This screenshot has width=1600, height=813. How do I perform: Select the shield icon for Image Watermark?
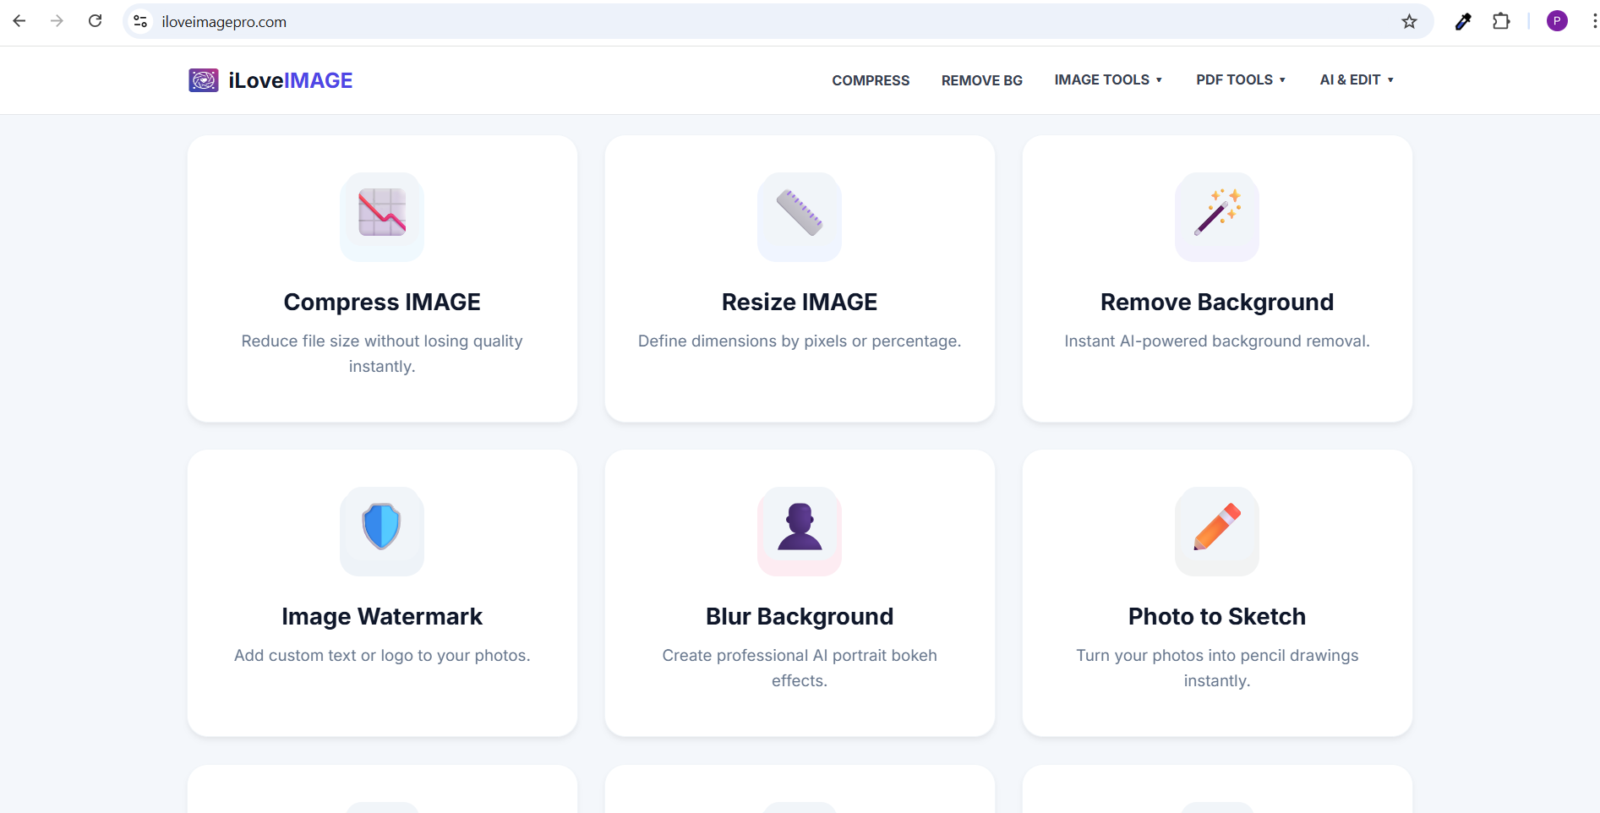381,532
